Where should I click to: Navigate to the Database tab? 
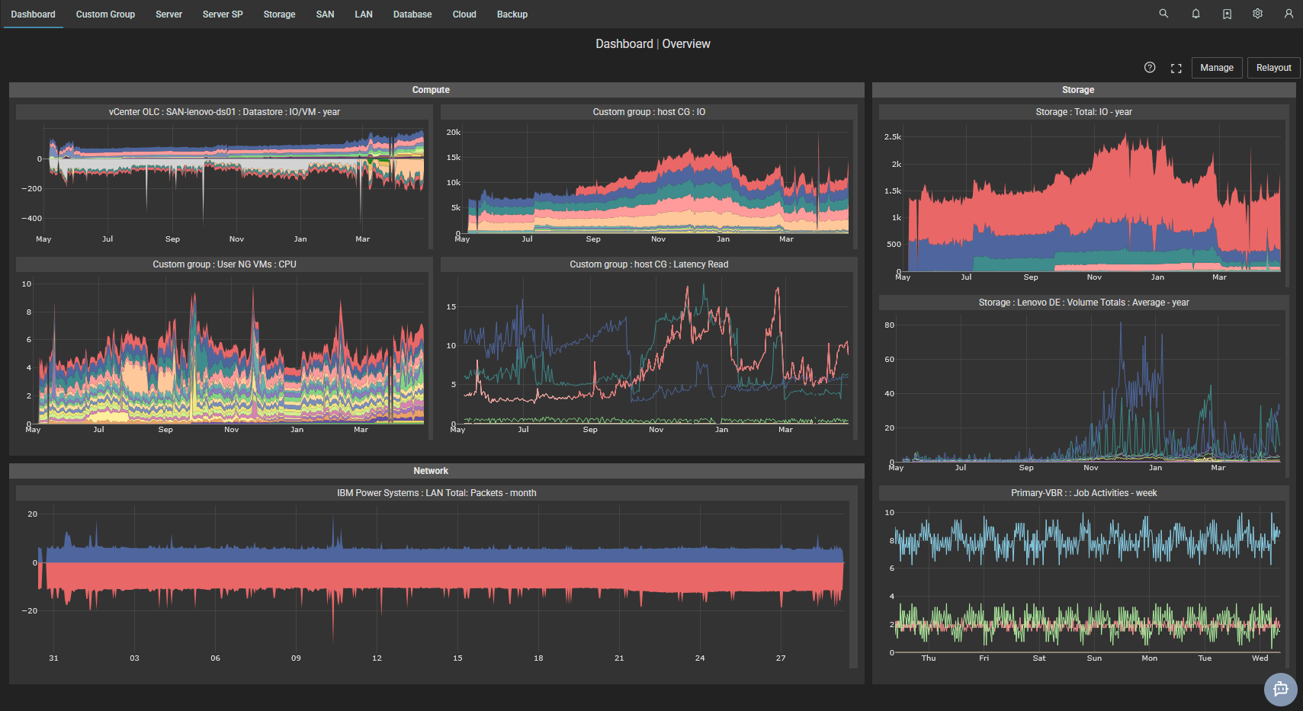[x=412, y=14]
